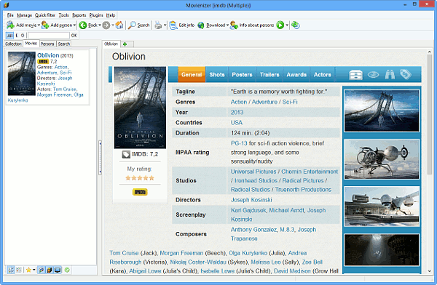Open Search with the magnifier icon
The image size is (437, 285).
132,25
